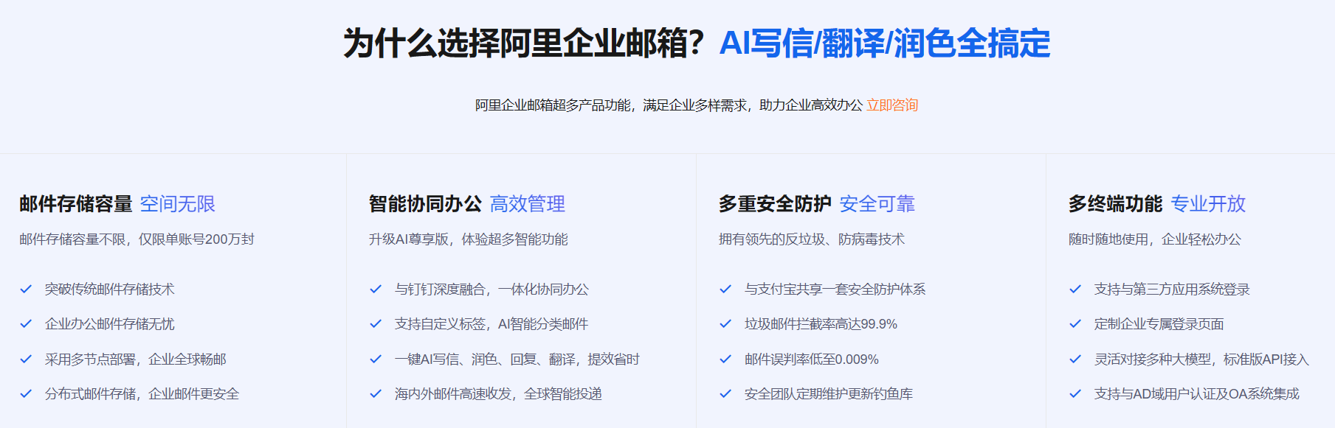Screen dimensions: 1335x428
Task: Click the subtitle 升级AI尊享版，体验超多智能功能
Action: coord(469,239)
